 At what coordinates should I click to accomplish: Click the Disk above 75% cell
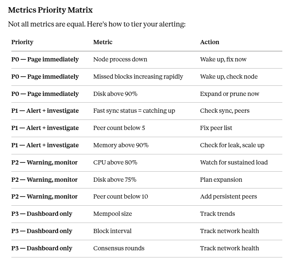point(115,180)
